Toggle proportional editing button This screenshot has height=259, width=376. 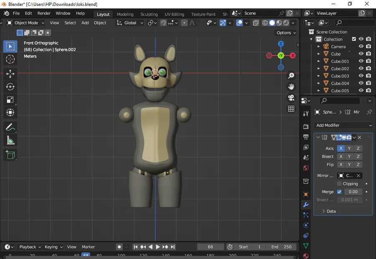[x=184, y=23]
